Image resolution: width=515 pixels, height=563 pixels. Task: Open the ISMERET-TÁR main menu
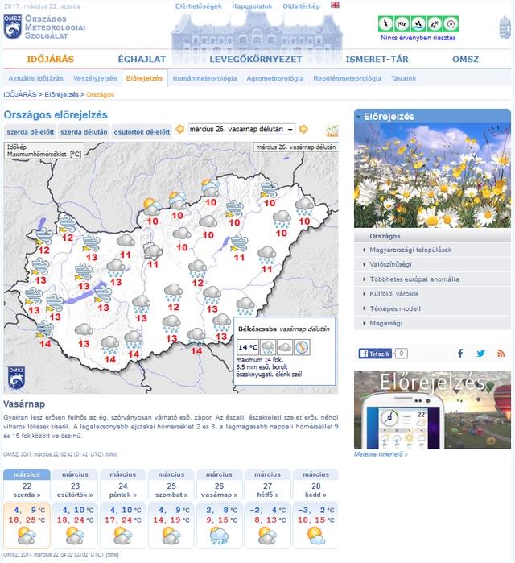coord(377,60)
